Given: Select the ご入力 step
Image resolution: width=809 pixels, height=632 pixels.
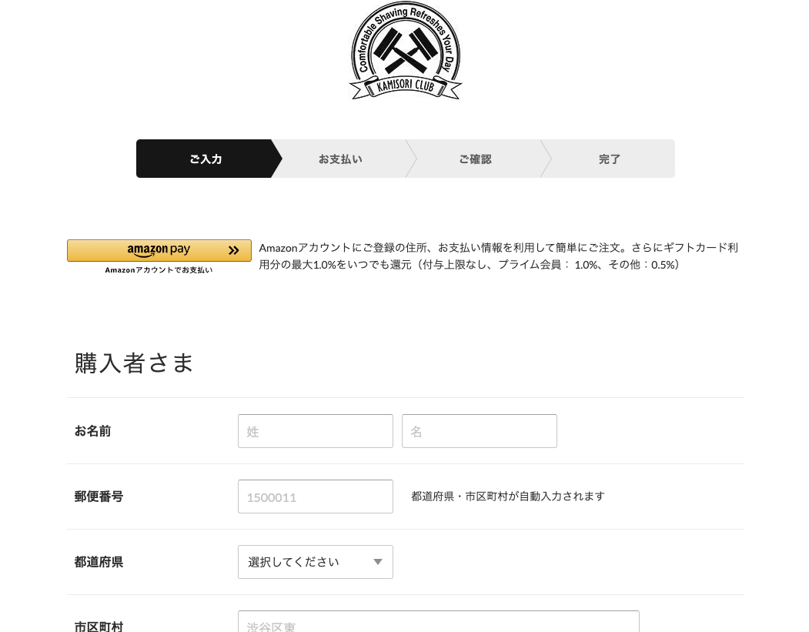Looking at the screenshot, I should [x=206, y=159].
